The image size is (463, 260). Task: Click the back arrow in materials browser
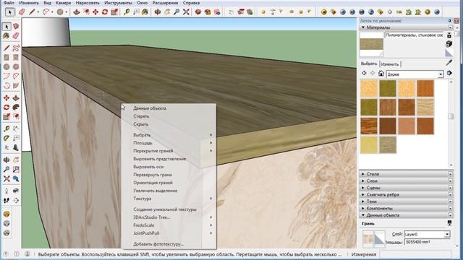pos(364,73)
